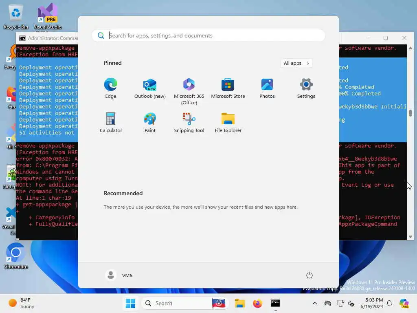Focus the Start menu search field

point(208,35)
